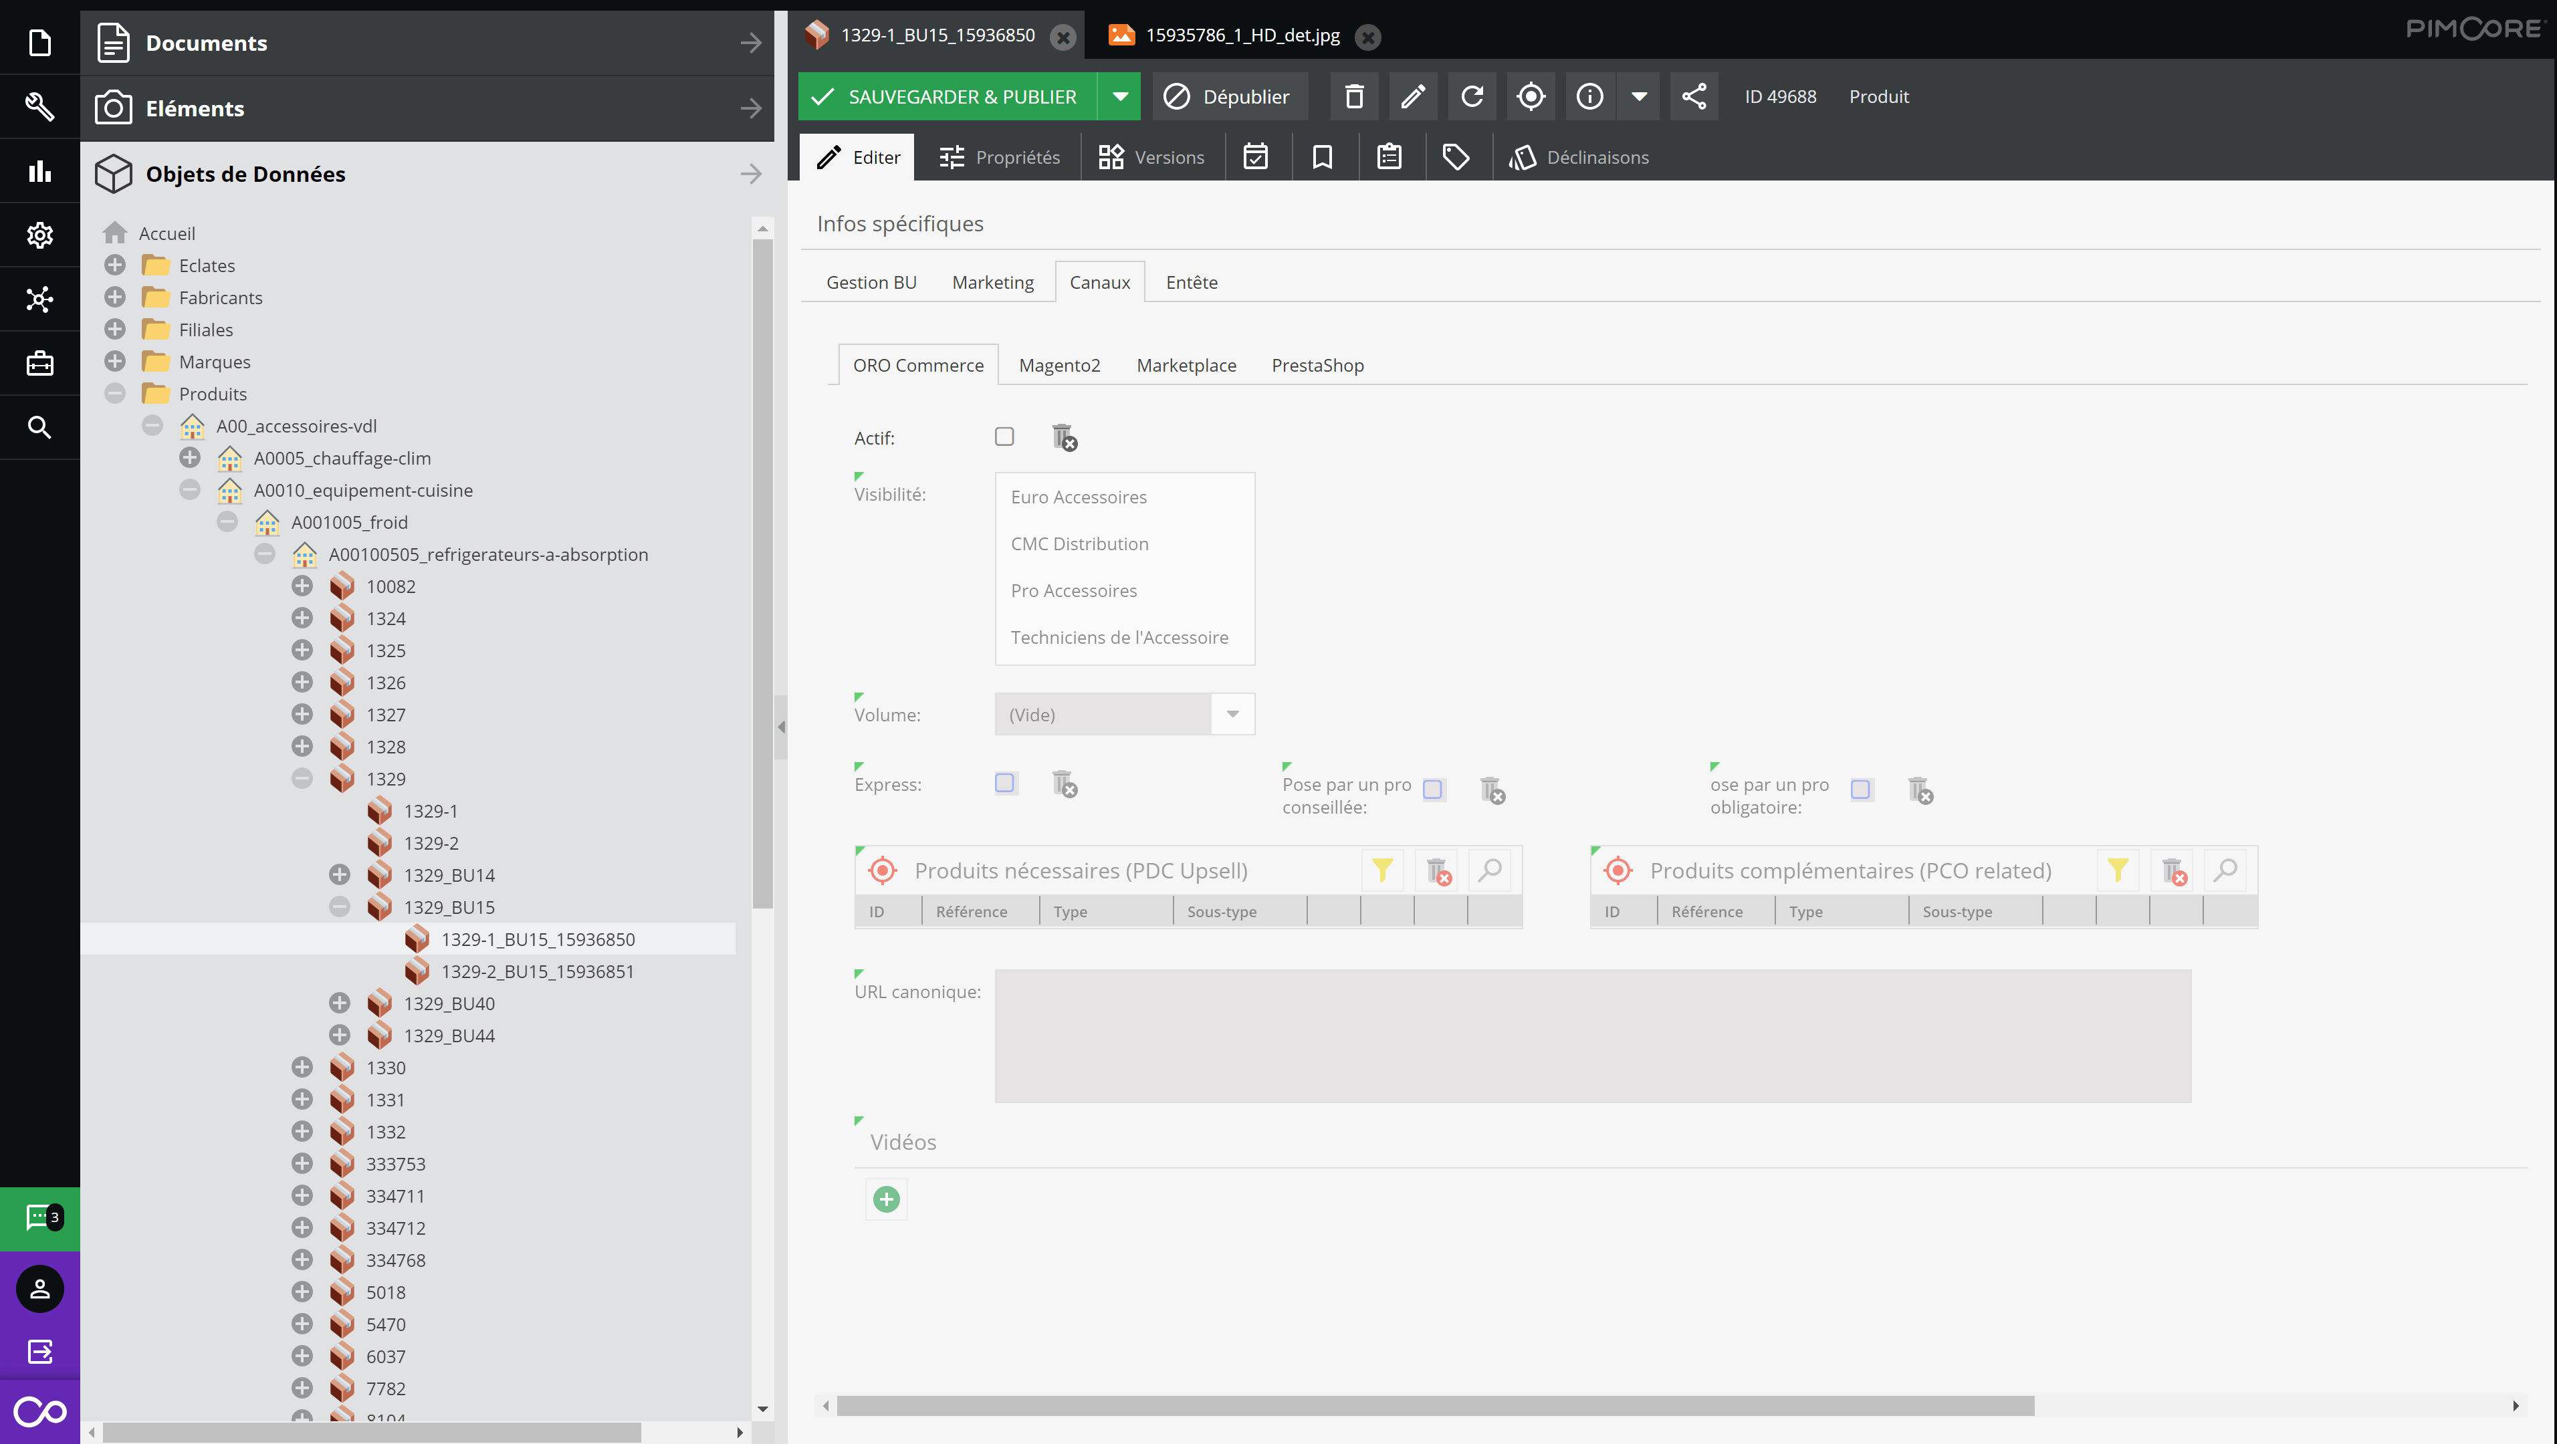
Task: Click the locate-in-tree target icon
Action: (1531, 96)
